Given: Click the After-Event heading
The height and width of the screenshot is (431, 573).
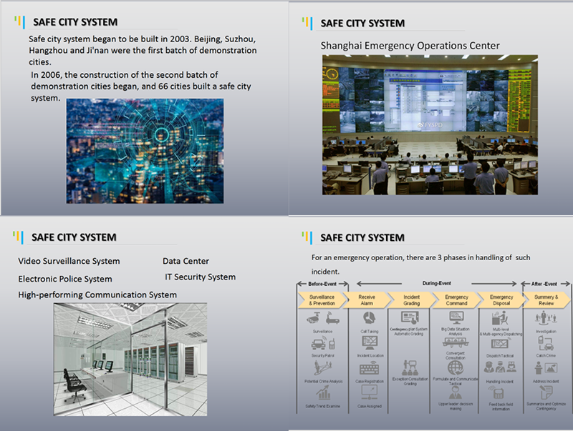Looking at the screenshot, I should click(544, 284).
